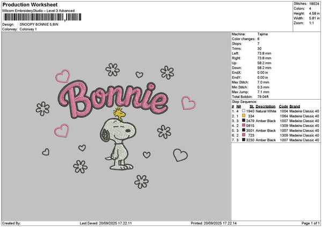
Task: Select the Machine value 'Tajima'
Action: [x=262, y=34]
